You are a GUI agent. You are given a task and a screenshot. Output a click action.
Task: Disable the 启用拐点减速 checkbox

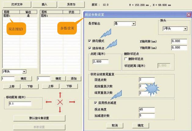coord(96,103)
